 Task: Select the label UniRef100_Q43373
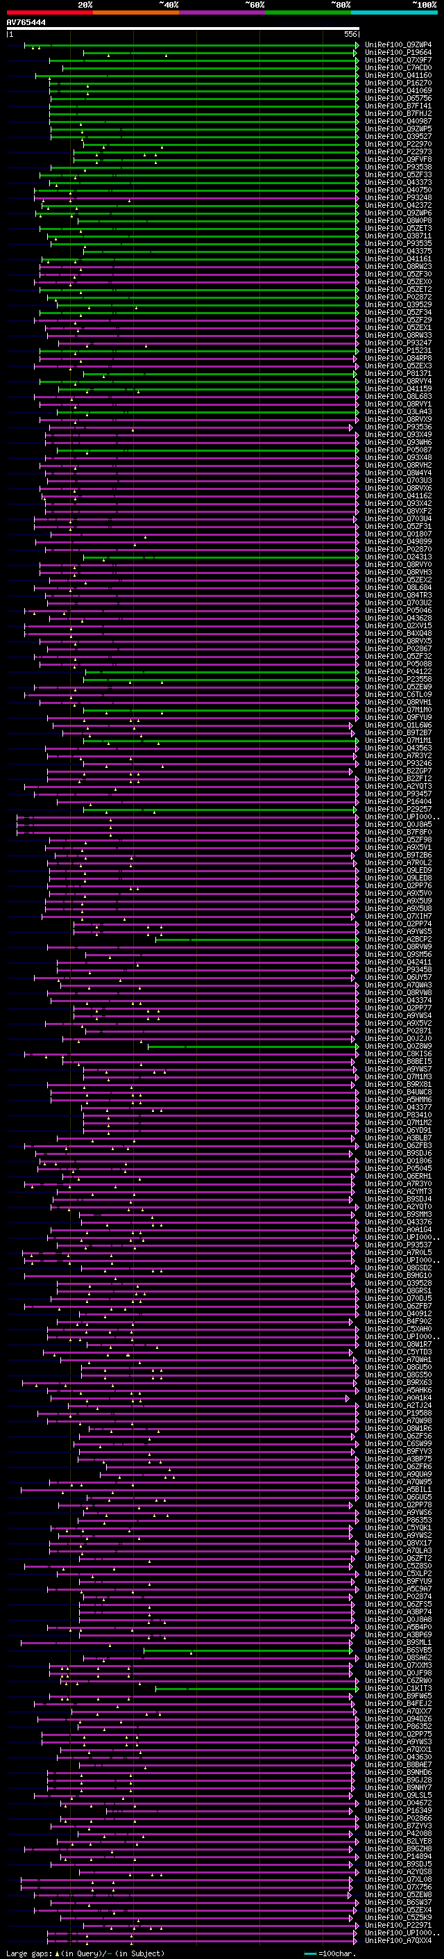pyautogui.click(x=398, y=183)
